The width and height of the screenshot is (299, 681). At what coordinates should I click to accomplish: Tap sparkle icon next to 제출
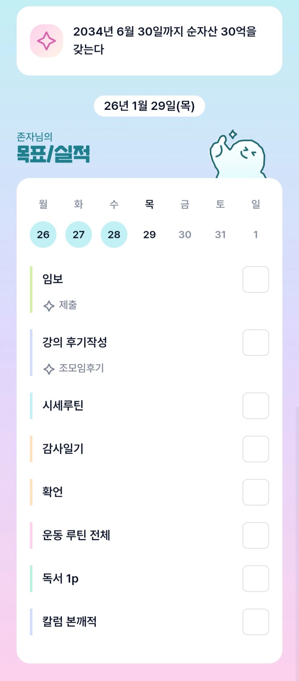click(49, 306)
